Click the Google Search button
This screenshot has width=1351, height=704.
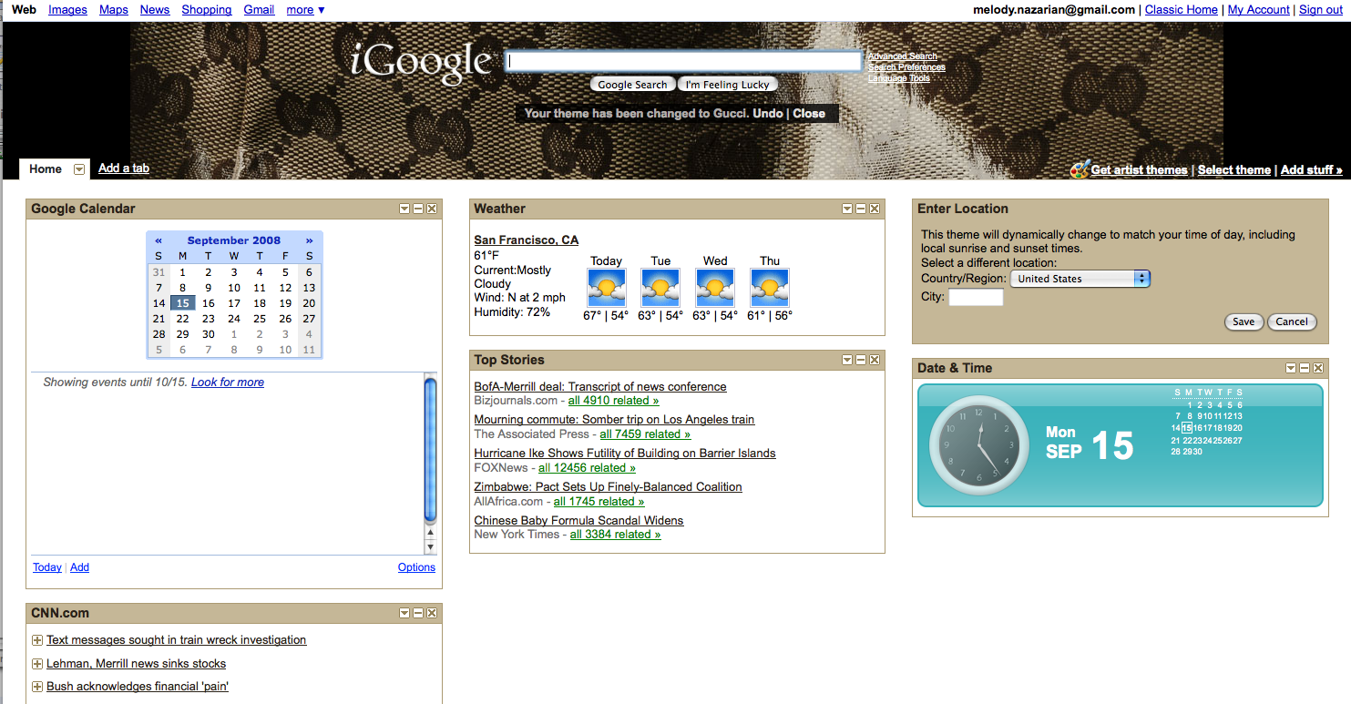(633, 85)
